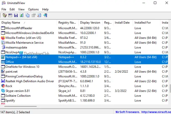Image resolution: width=171 pixels, height=114 pixels.
Task: Sort by the Registry Name column header
Action: pyautogui.click(x=68, y=23)
